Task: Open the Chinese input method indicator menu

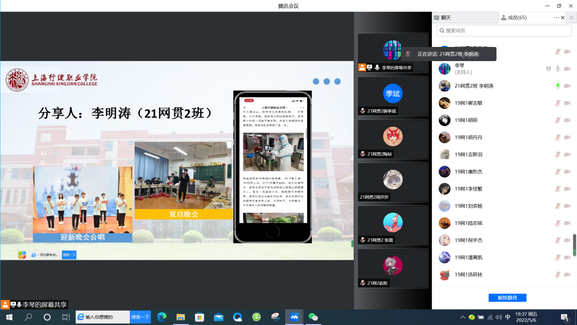Action: pos(508,317)
